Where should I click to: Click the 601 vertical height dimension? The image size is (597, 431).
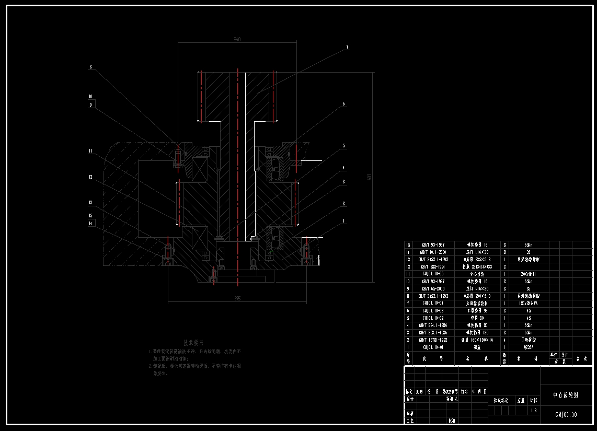(369, 177)
